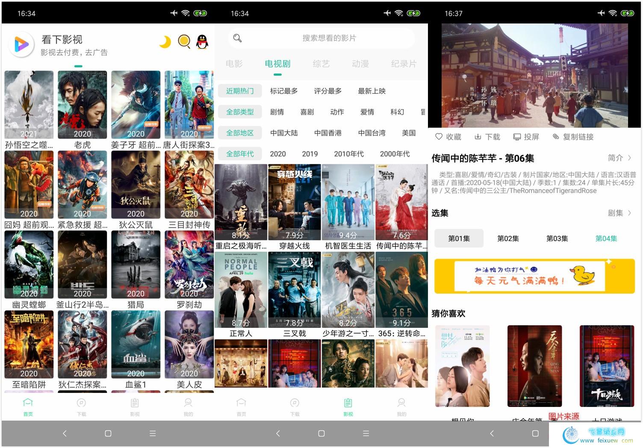Tap the video player preview
Screen dimensions: 643x448
click(534, 75)
